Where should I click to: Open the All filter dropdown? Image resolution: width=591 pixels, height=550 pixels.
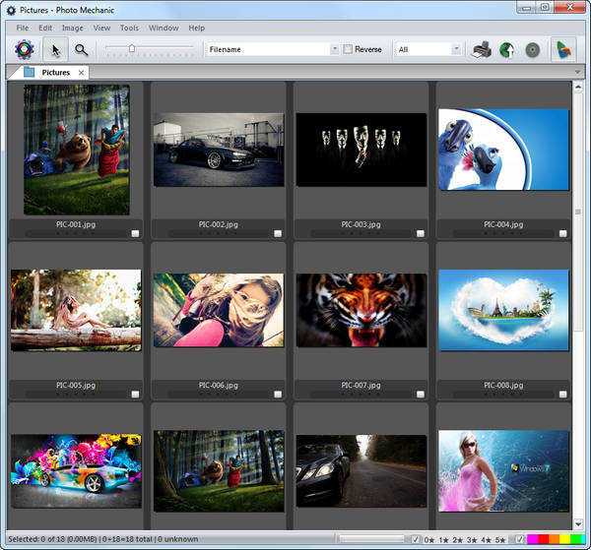coord(455,49)
